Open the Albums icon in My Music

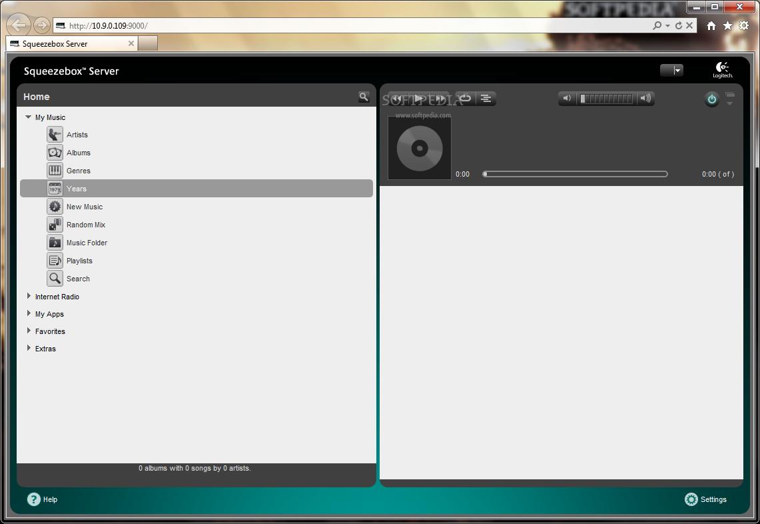point(55,153)
